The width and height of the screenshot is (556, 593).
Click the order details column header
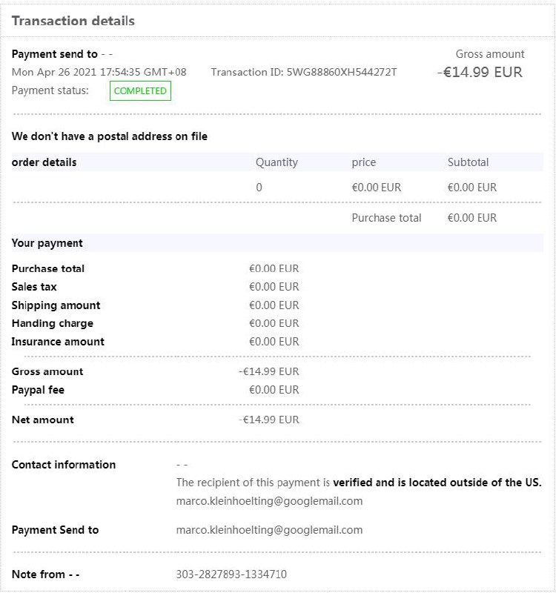tap(44, 162)
